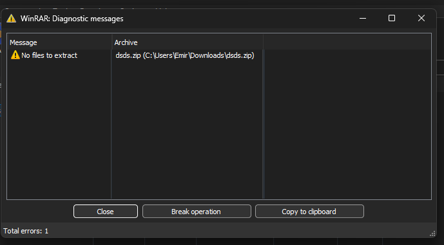Image resolution: width=444 pixels, height=245 pixels.
Task: Click the 'Total errors: 1' status text
Action: (26, 231)
